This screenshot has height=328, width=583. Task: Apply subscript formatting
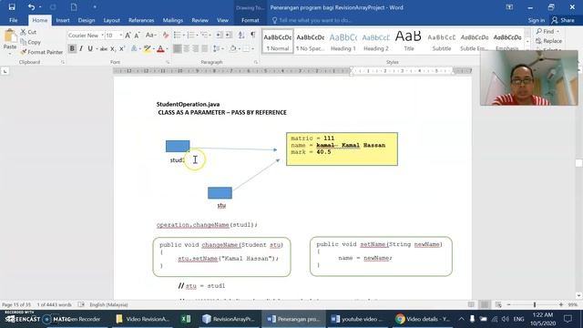(x=113, y=48)
